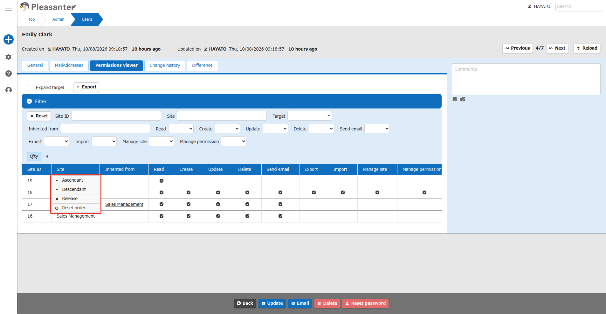Screen dimensions: 606x314
Task: Sort by the Inherited from column header
Action: (124, 169)
